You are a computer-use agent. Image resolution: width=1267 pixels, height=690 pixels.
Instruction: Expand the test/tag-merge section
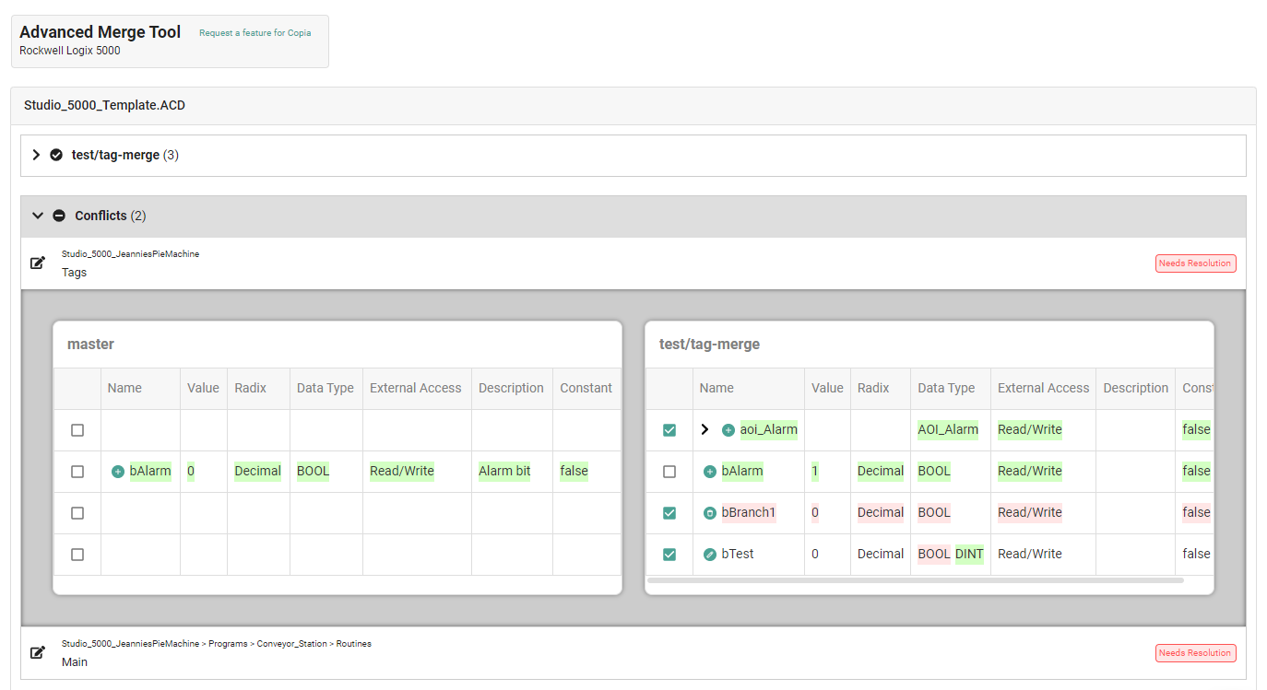(x=37, y=155)
